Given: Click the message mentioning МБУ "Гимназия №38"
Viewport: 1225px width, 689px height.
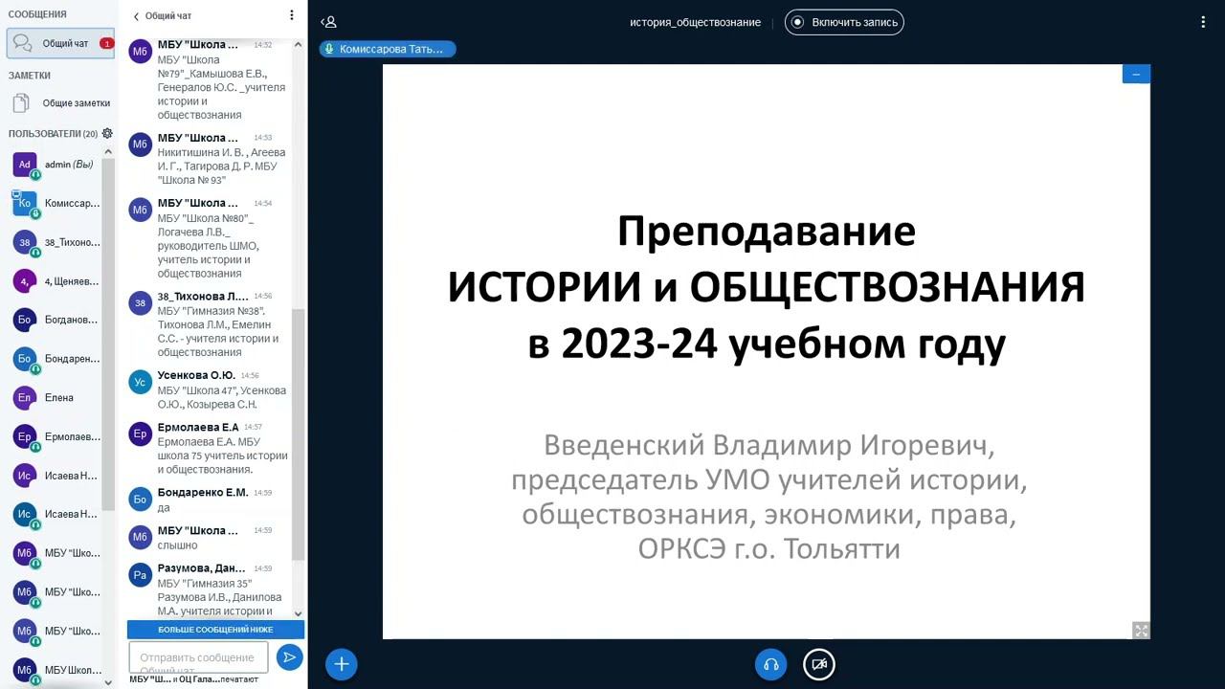Looking at the screenshot, I should [219, 332].
